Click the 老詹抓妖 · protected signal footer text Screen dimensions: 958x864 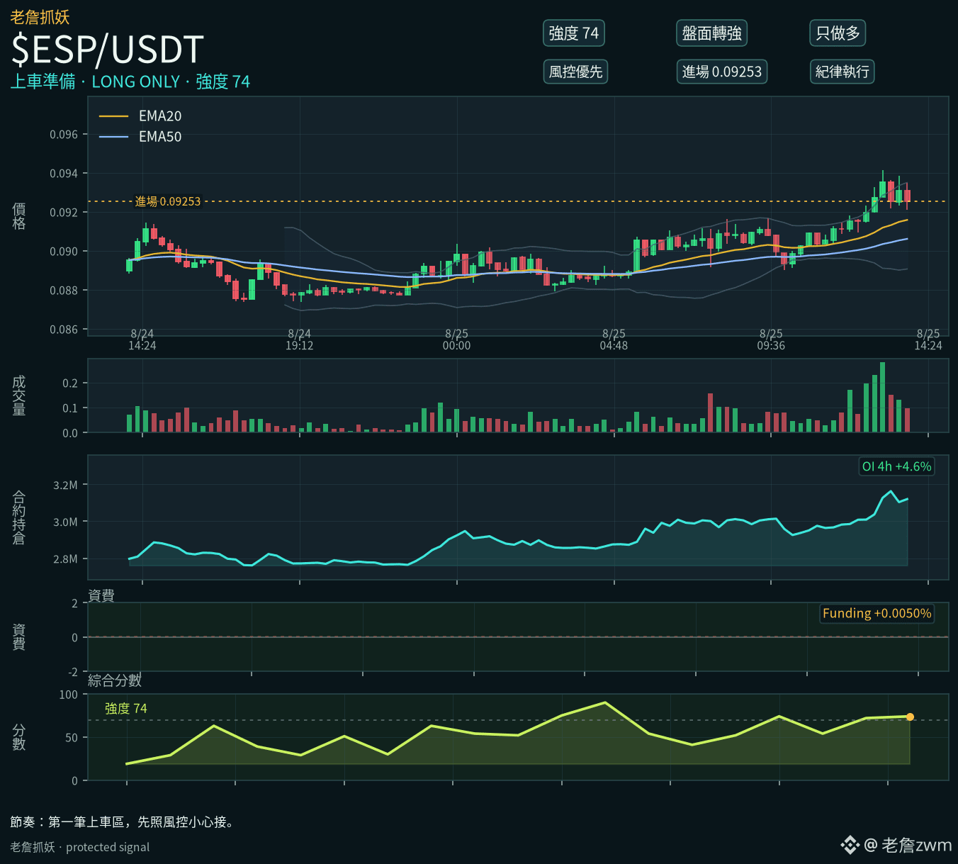[80, 847]
